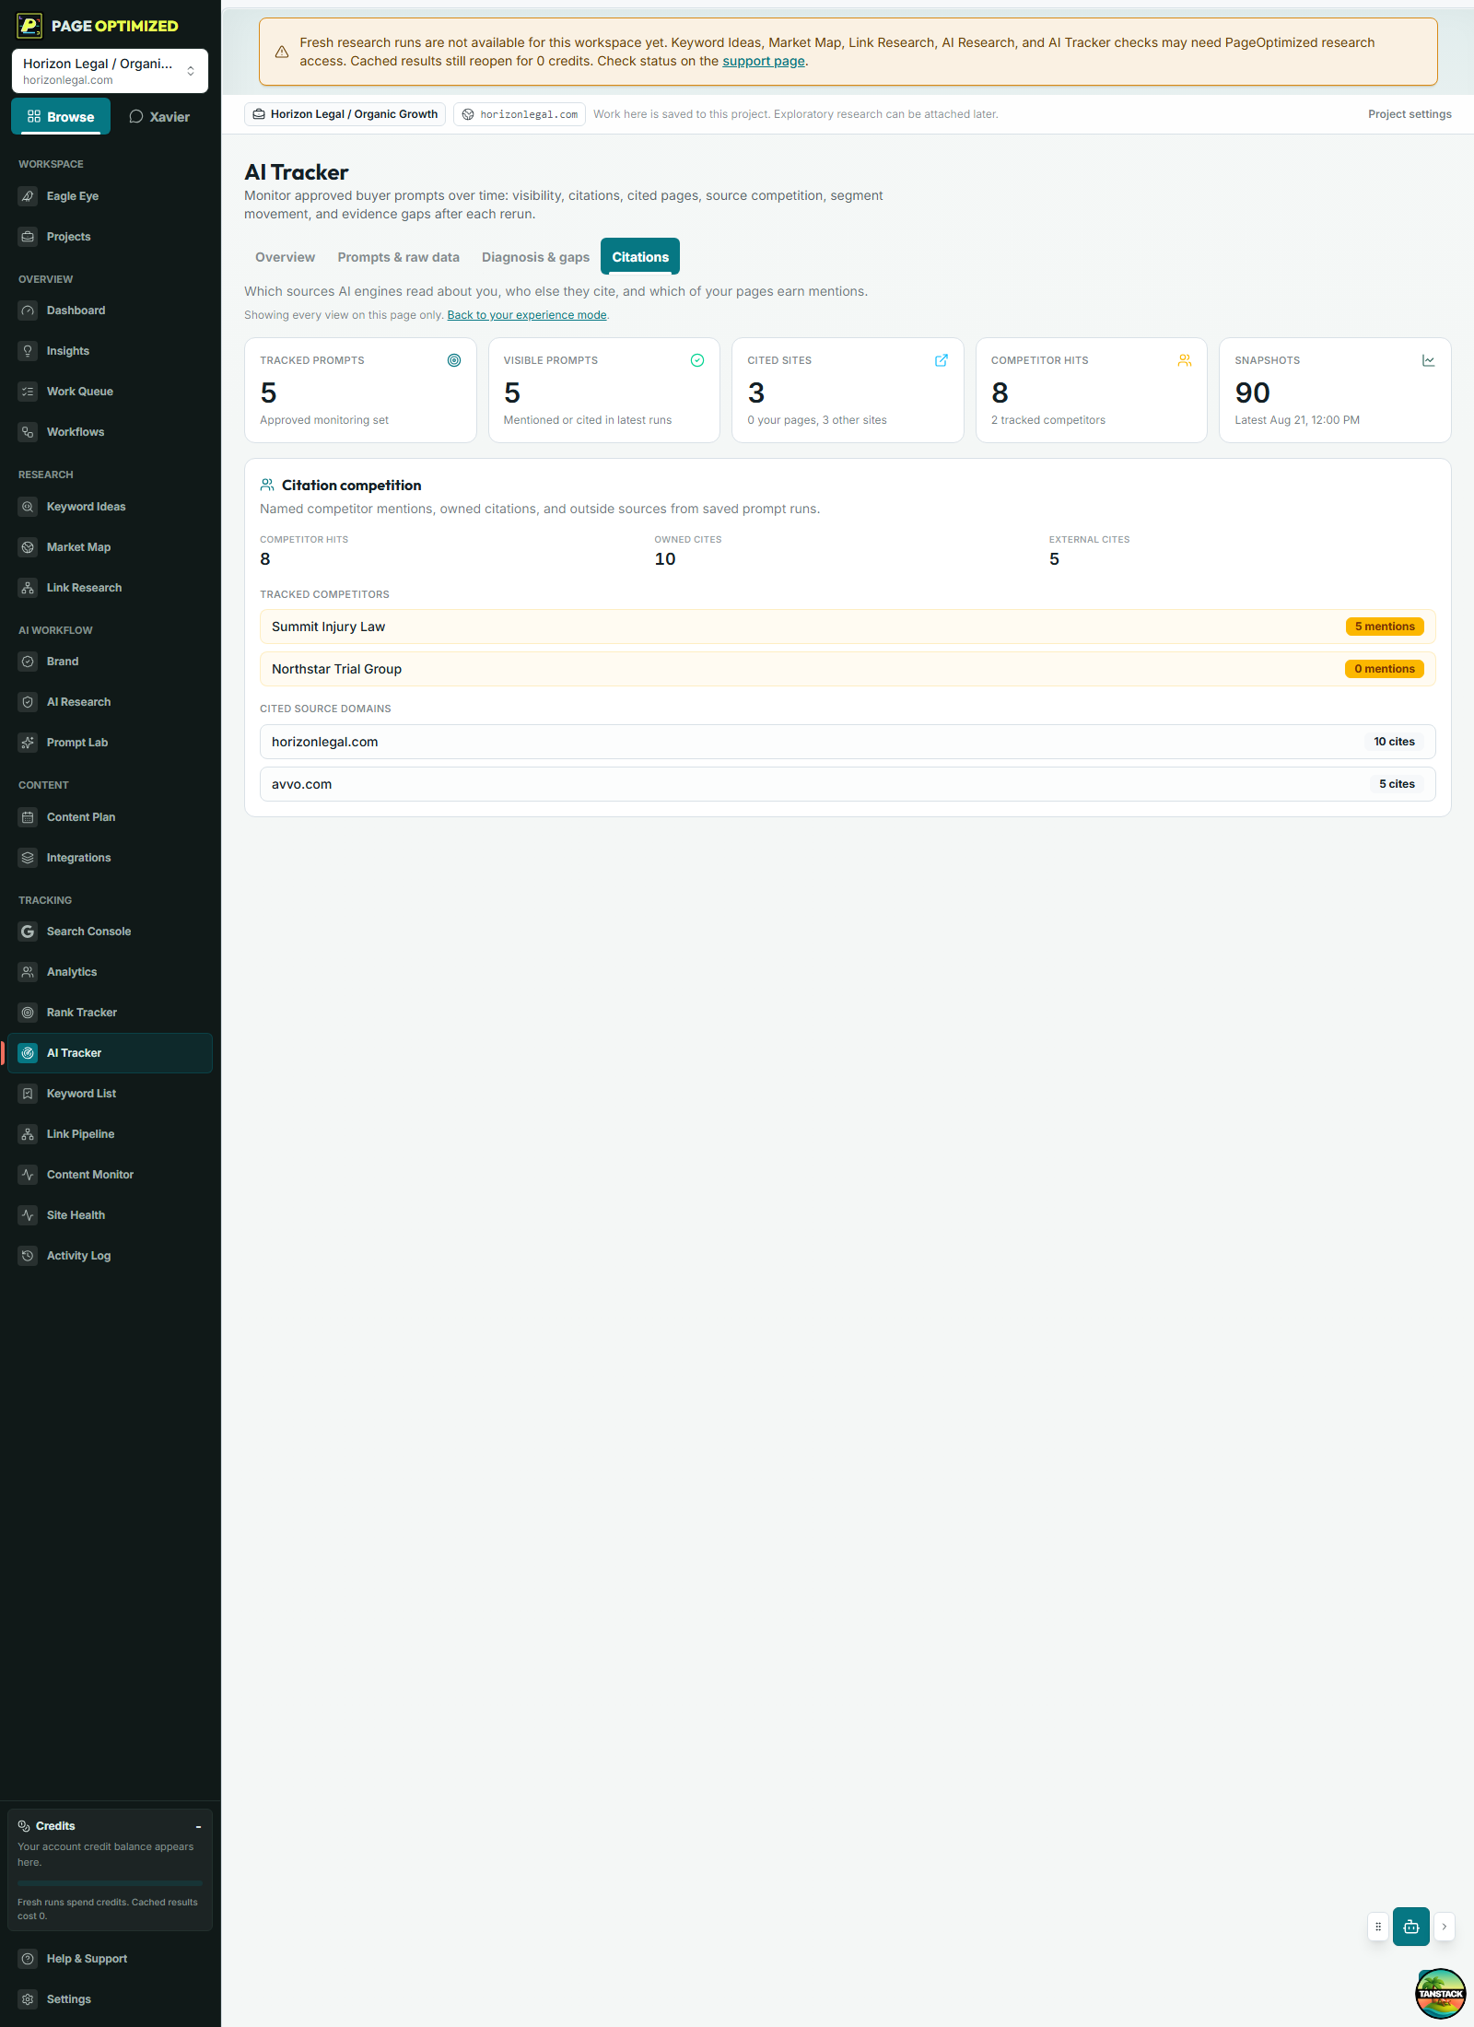
Task: Switch to Browse mode
Action: pos(61,117)
